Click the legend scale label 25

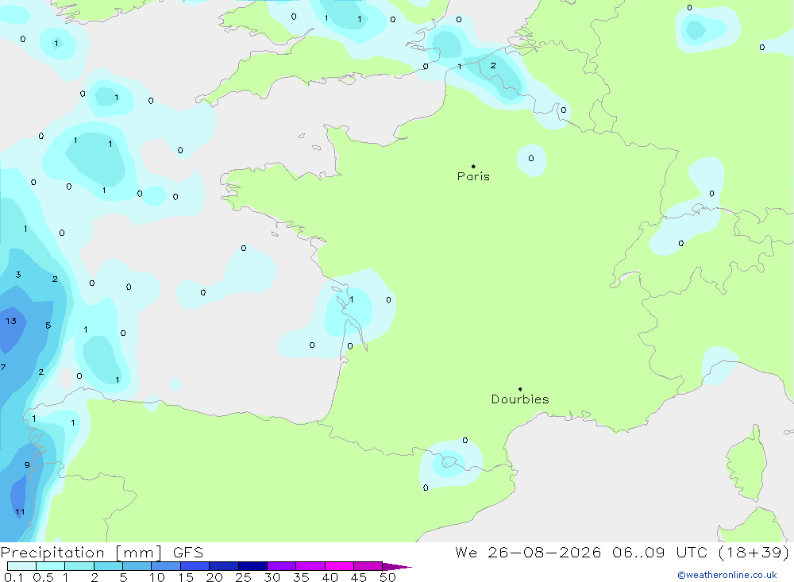point(244,577)
